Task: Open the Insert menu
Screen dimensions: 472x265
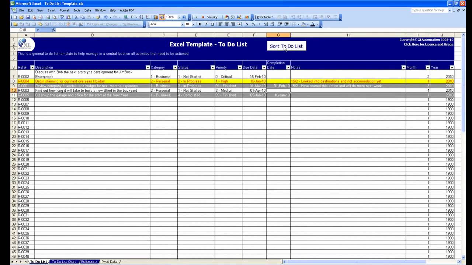Action: tap(51, 10)
